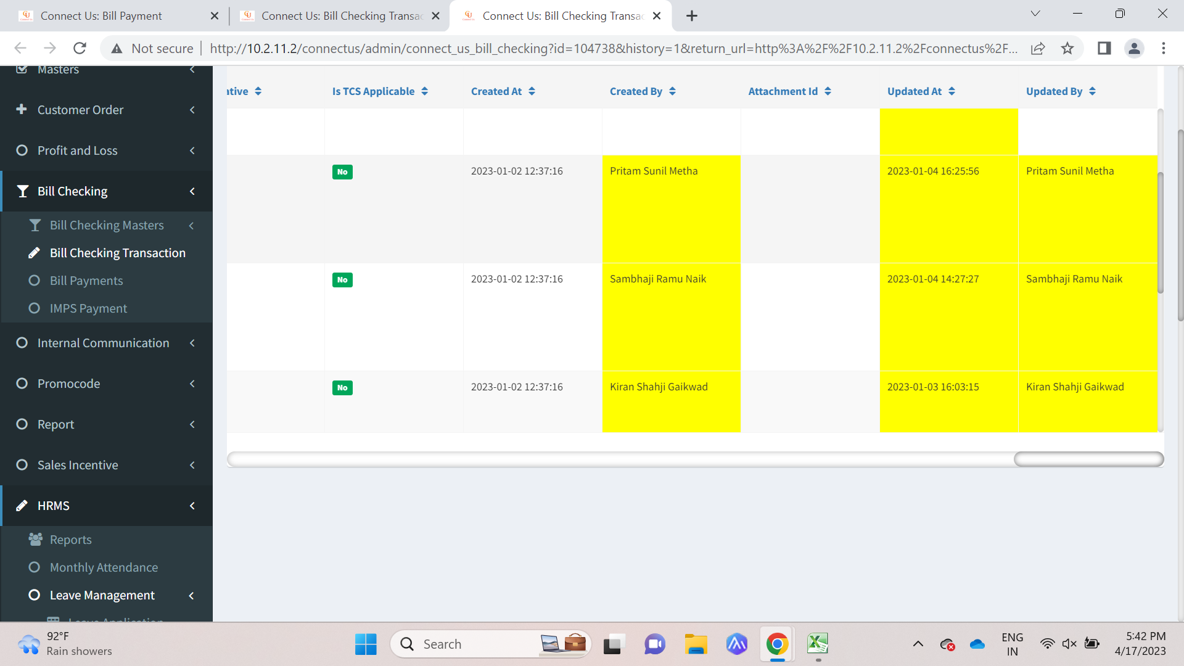Show hidden system tray icons

pyautogui.click(x=918, y=644)
